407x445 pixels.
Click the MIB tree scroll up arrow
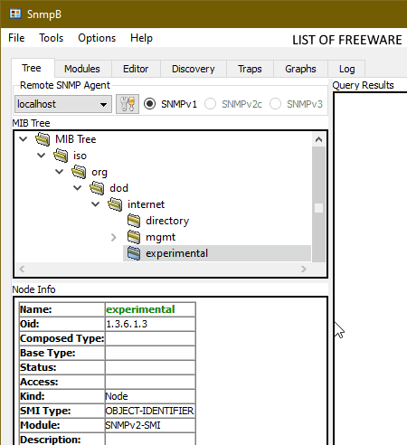point(318,139)
